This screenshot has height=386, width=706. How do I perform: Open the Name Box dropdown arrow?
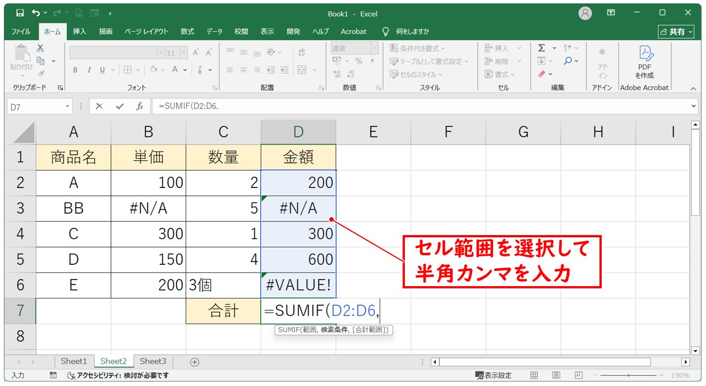(x=68, y=106)
